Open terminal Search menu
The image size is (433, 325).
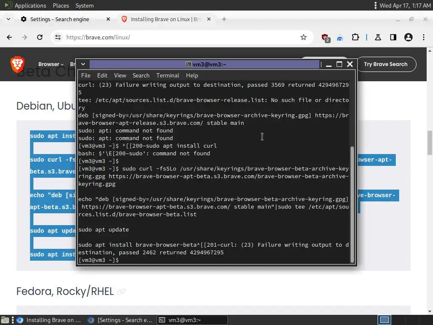pos(141,75)
